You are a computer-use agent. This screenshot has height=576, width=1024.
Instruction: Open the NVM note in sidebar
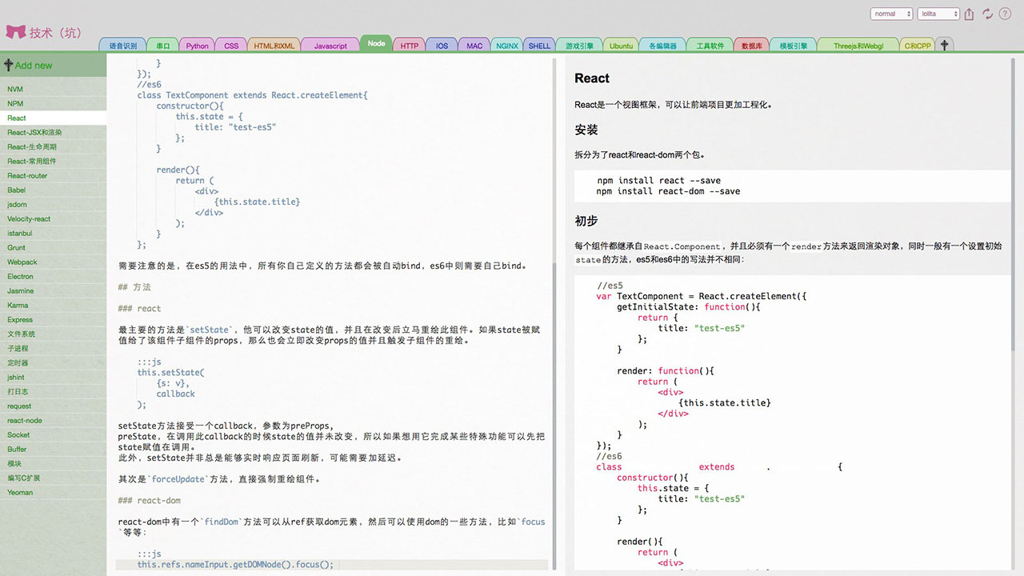pos(53,89)
